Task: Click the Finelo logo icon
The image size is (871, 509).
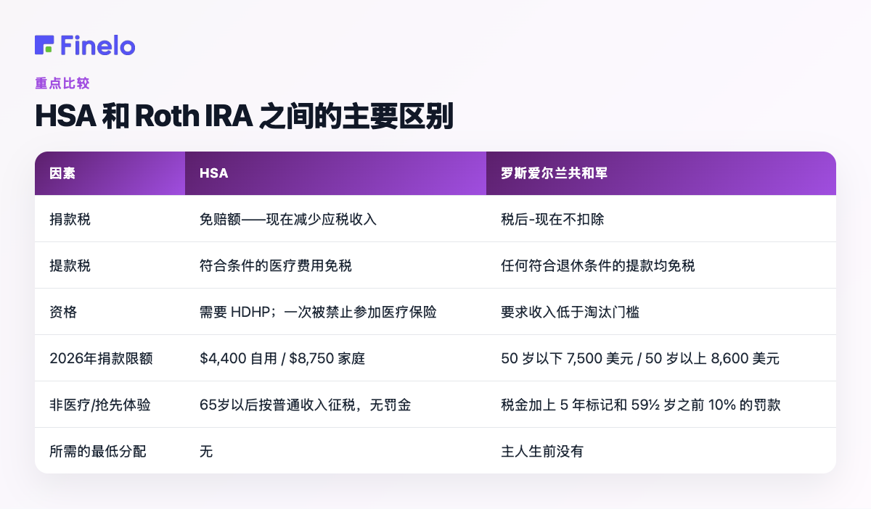Action: pos(44,45)
